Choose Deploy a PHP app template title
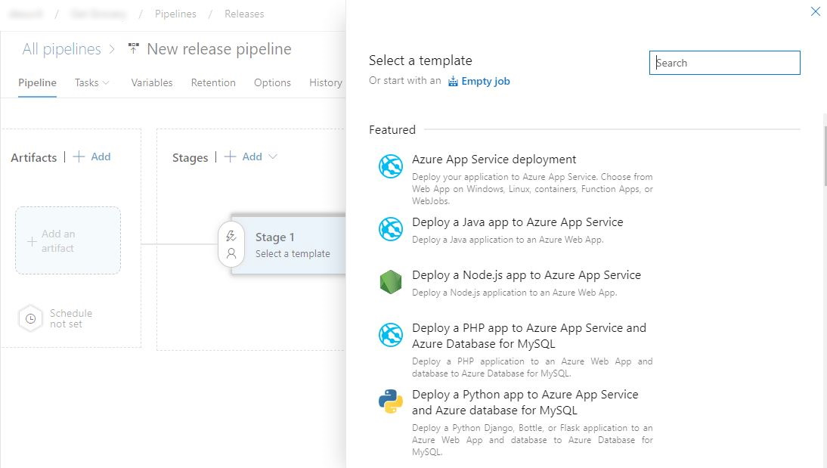The width and height of the screenshot is (827, 468). click(x=529, y=336)
